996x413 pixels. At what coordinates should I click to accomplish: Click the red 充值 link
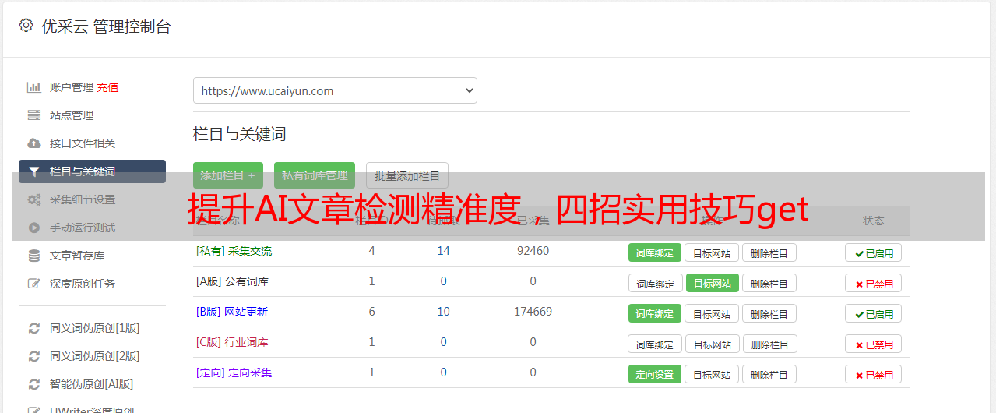coord(108,87)
